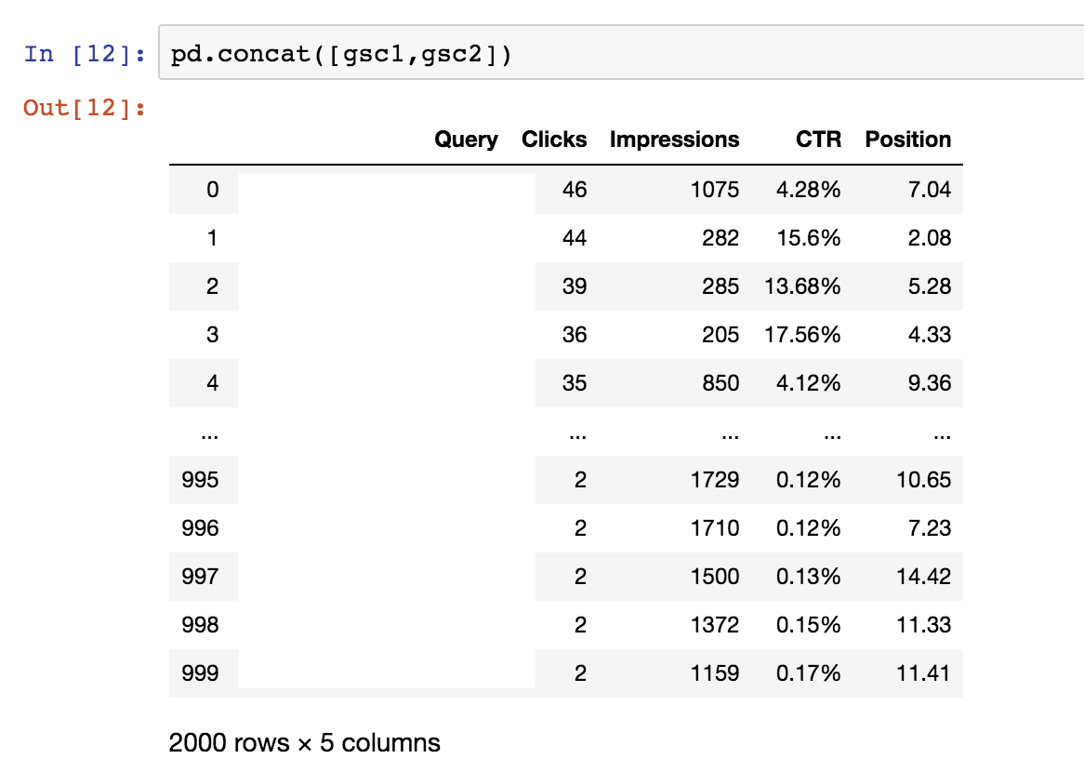1084x772 pixels.
Task: Click the pd.concat code input cell
Action: pos(621,53)
